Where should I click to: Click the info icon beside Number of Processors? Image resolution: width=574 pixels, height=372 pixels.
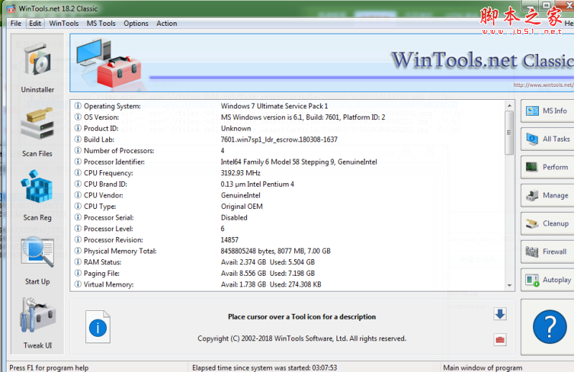point(78,150)
